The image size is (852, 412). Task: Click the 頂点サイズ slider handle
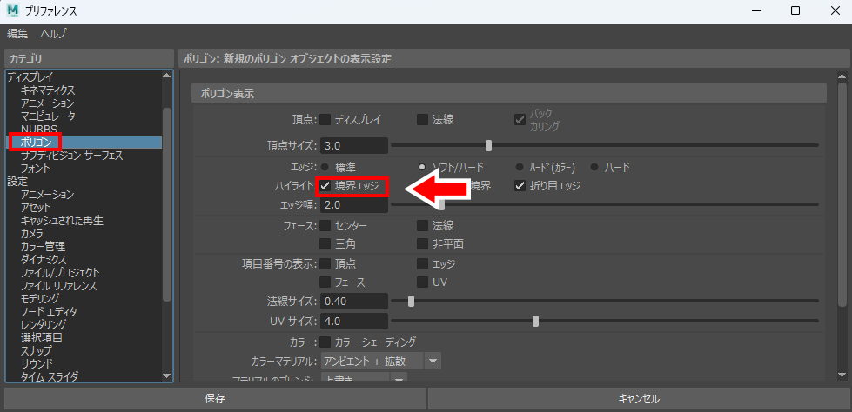point(488,145)
